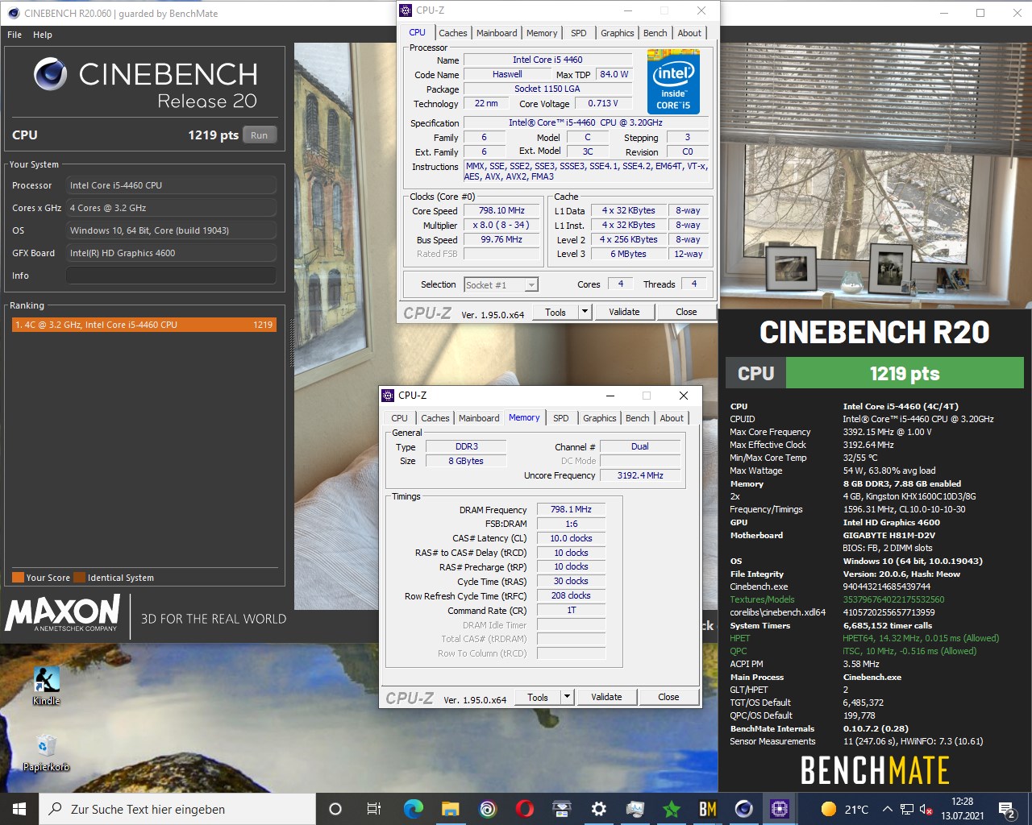Screen dimensions: 1032x825
Task: Open the notification center icon
Action: coord(1007,809)
